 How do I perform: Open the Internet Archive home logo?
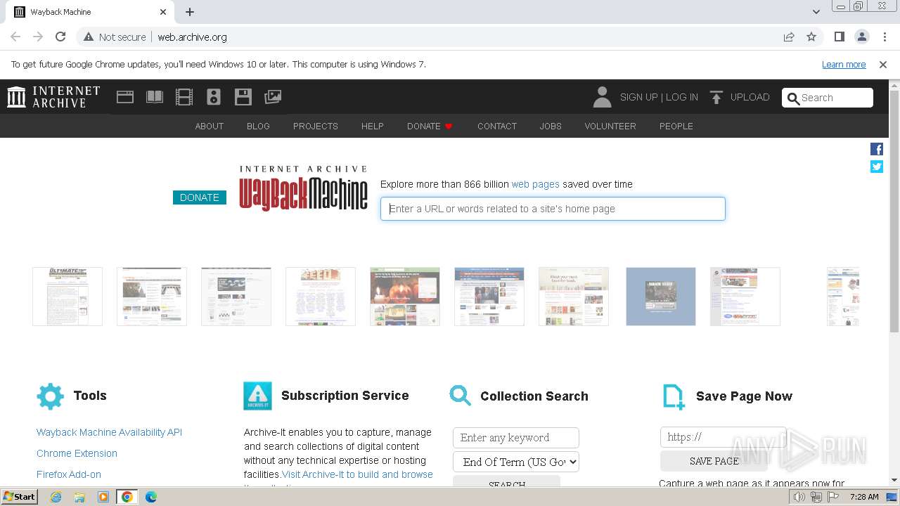53,97
